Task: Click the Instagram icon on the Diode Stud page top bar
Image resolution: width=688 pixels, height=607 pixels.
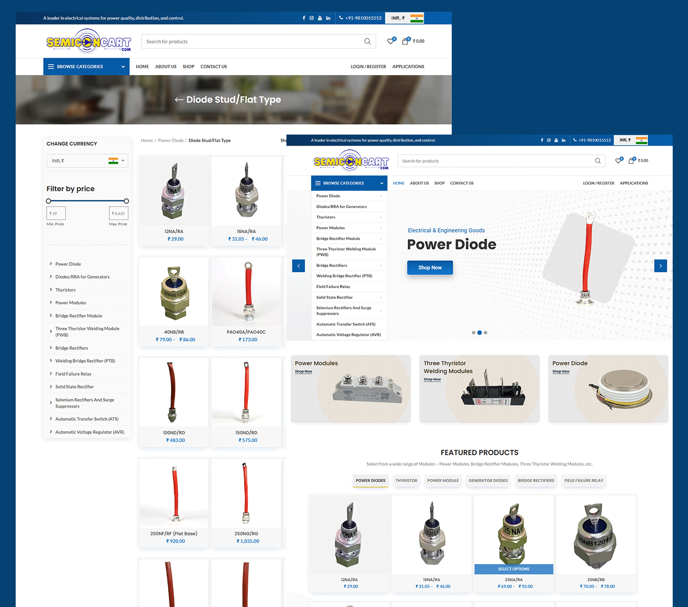Action: pyautogui.click(x=312, y=18)
